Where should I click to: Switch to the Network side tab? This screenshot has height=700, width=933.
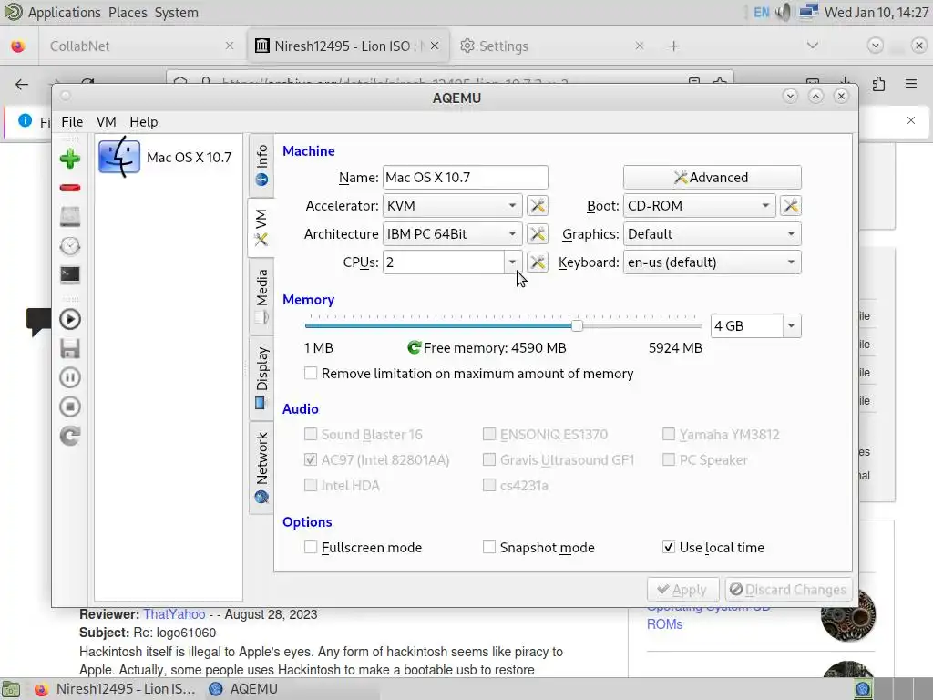[x=261, y=468]
